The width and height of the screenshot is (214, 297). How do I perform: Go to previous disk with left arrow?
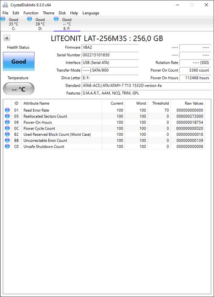7,38
